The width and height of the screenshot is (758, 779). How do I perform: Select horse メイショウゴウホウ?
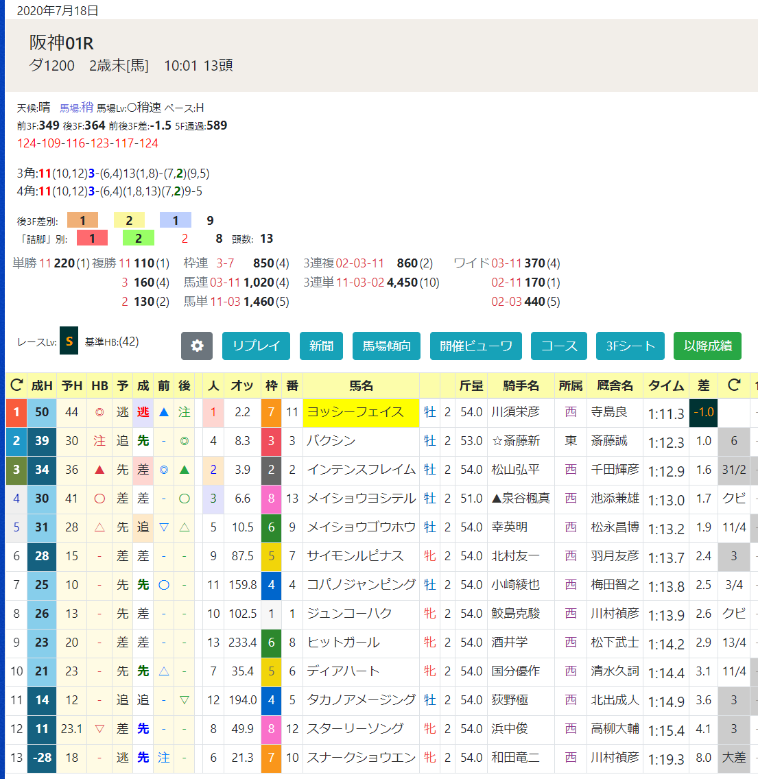pyautogui.click(x=361, y=527)
